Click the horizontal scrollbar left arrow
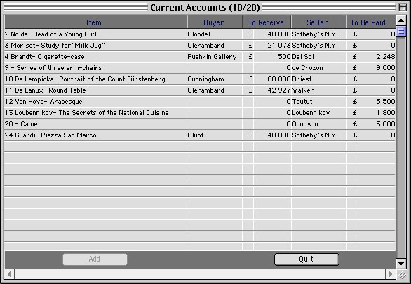Viewport: 411px width, 284px height. [x=9, y=274]
